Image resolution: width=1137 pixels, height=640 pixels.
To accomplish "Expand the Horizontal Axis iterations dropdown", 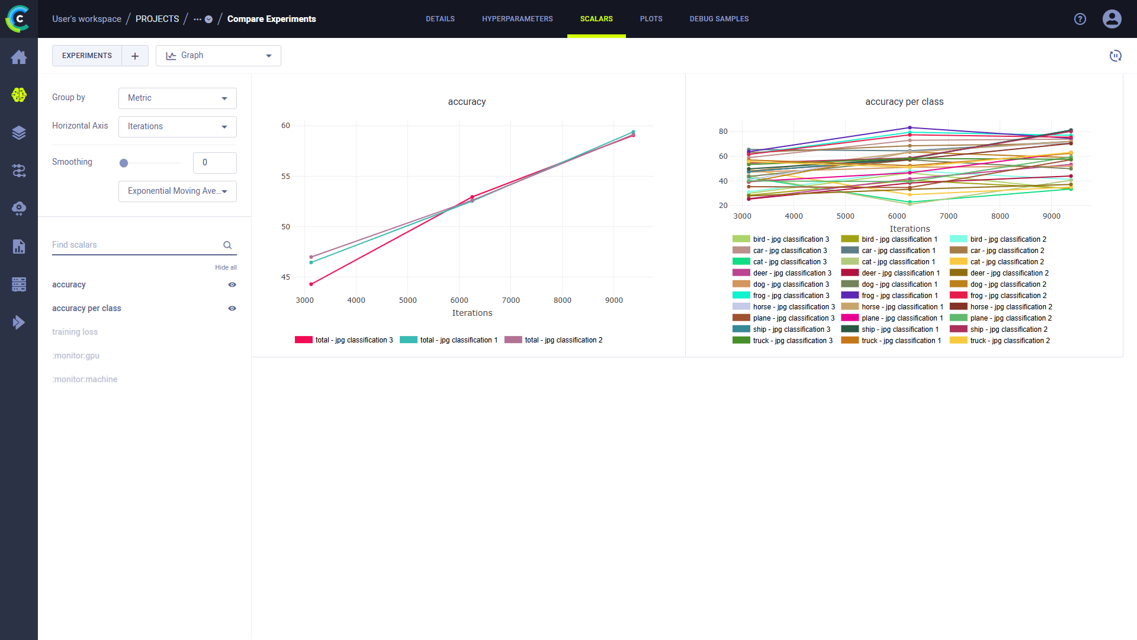I will (177, 127).
